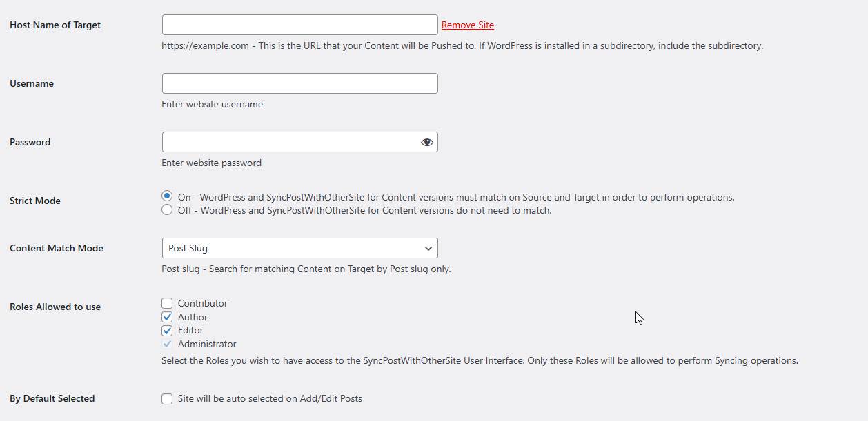Click the Host Name of Target label
The width and height of the screenshot is (868, 421).
tap(55, 25)
